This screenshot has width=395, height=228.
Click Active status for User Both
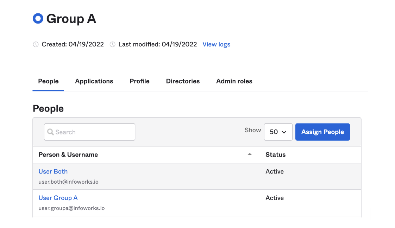pyautogui.click(x=275, y=171)
